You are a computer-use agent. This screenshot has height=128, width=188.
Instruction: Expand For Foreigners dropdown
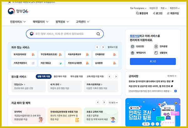click(x=138, y=8)
